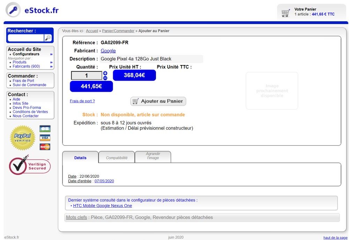Click the MasterCard logo

pos(45,147)
